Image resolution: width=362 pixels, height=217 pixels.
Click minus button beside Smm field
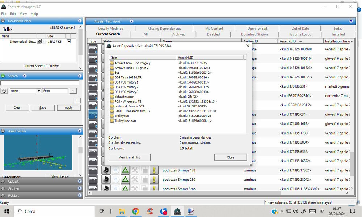pyautogui.click(x=73, y=91)
